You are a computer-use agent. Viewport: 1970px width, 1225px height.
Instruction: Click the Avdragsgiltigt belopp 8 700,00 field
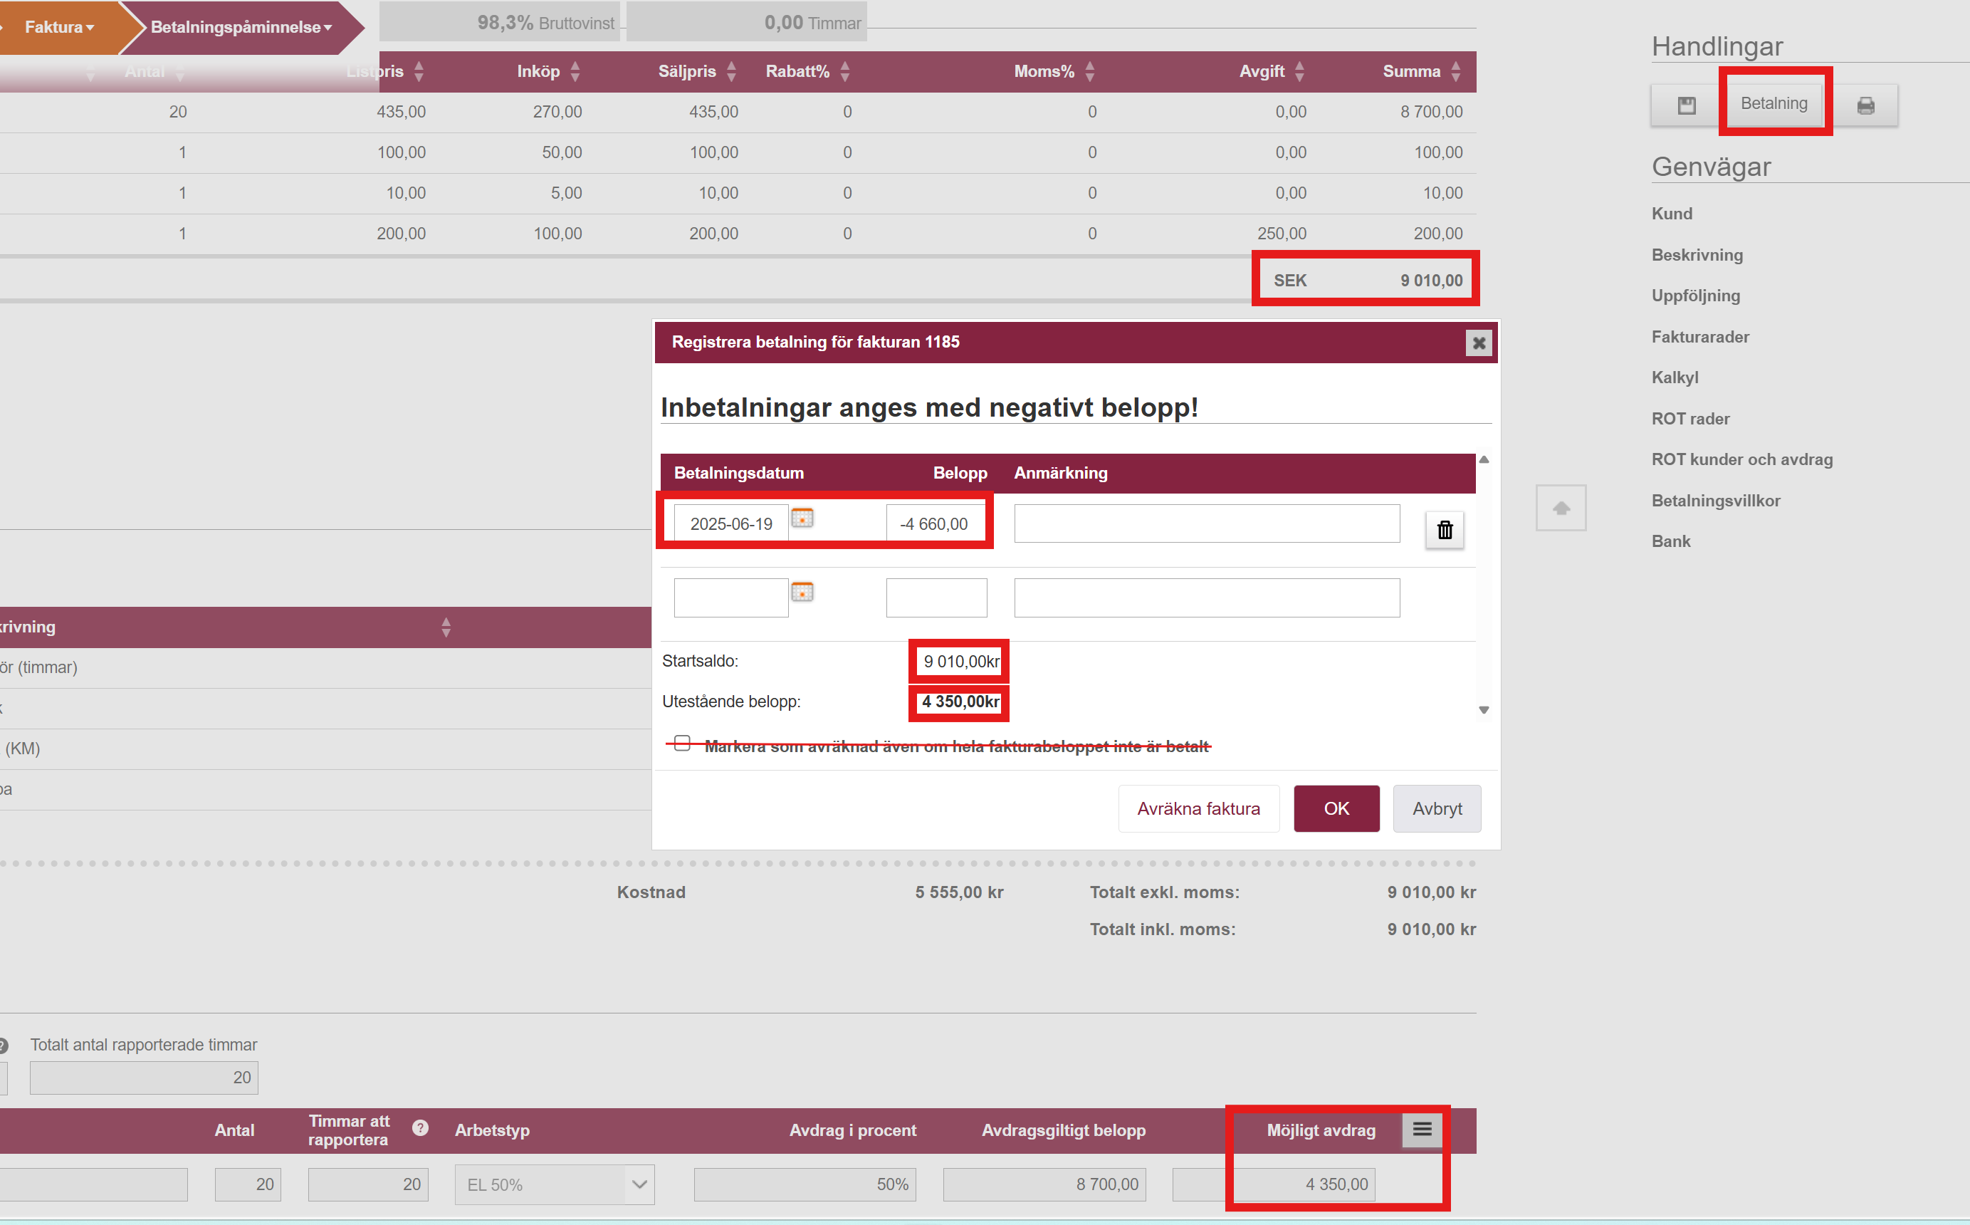coord(1044,1184)
